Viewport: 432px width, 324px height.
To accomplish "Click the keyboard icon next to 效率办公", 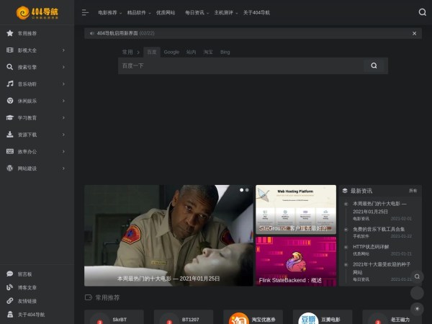I will [x=10, y=151].
